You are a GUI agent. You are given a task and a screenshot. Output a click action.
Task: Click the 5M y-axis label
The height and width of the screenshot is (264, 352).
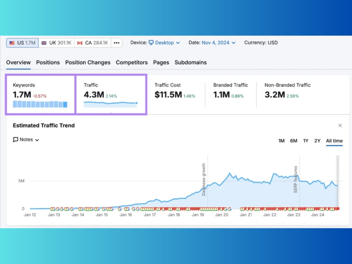pyautogui.click(x=21, y=181)
